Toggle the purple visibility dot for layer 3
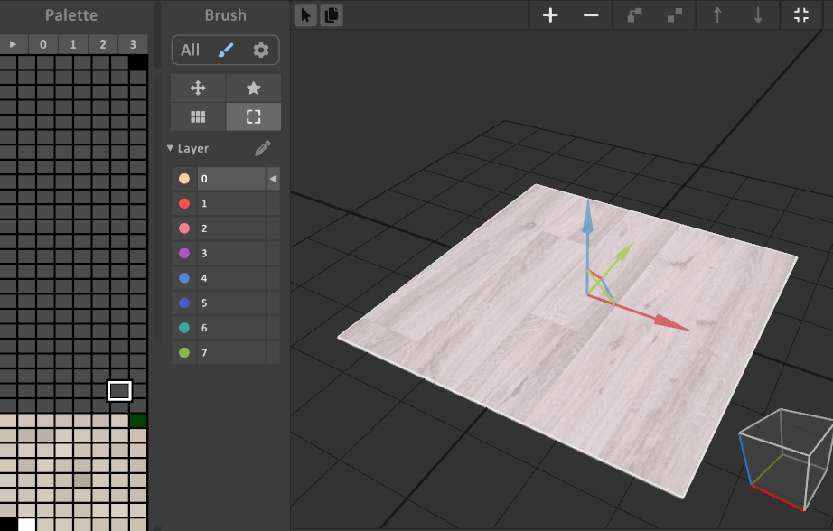Image resolution: width=833 pixels, height=531 pixels. [184, 254]
